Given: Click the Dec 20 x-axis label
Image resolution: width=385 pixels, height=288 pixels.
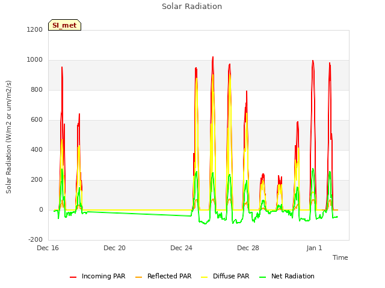Looking at the screenshot, I should pos(114,248).
